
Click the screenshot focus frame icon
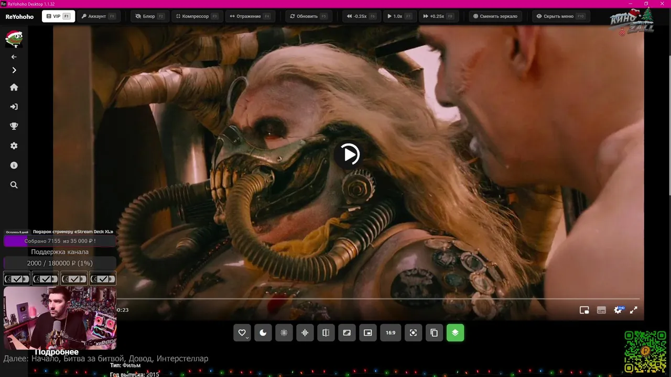click(x=413, y=332)
